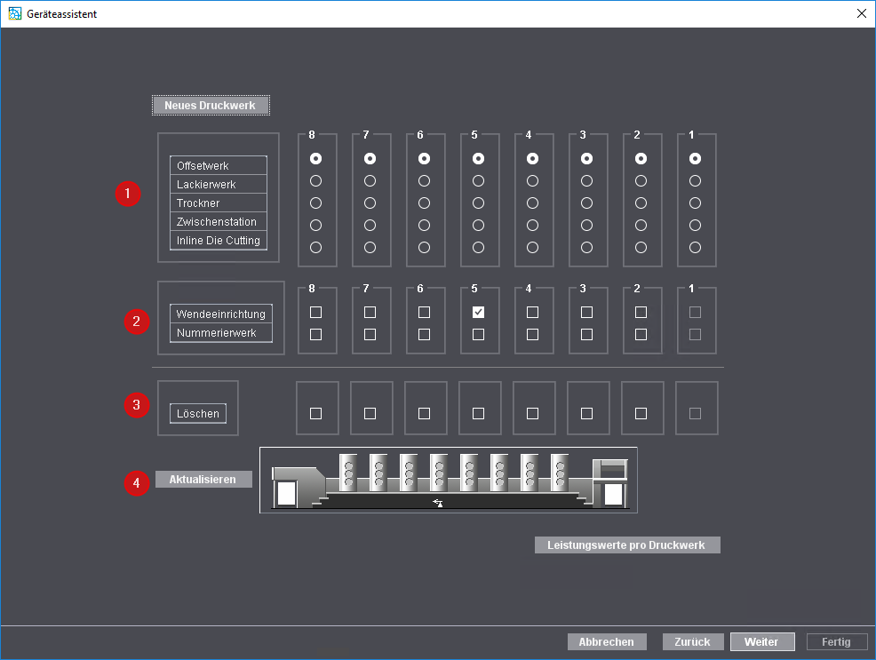The width and height of the screenshot is (876, 660).
Task: Go back with the Zurück button
Action: click(693, 641)
